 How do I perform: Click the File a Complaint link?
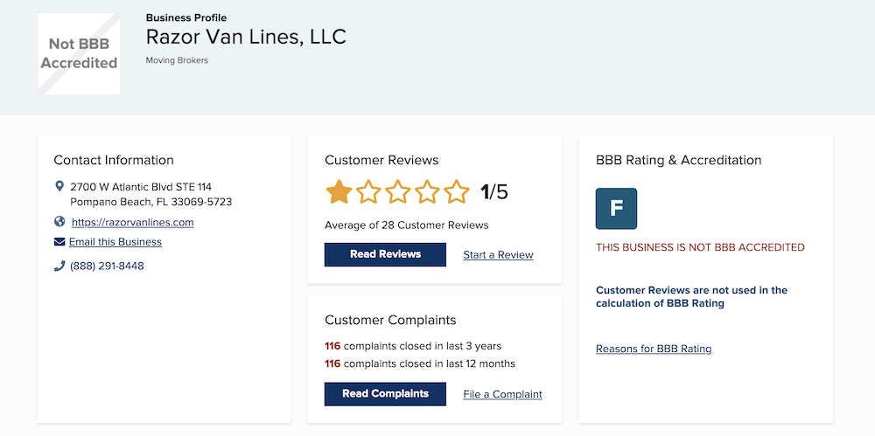[502, 394]
